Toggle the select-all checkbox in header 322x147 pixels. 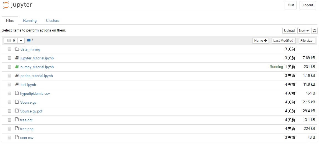click(9, 41)
